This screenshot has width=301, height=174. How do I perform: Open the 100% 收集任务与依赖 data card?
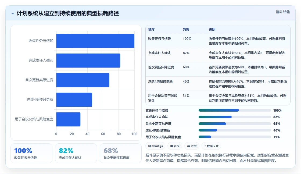click(31, 154)
